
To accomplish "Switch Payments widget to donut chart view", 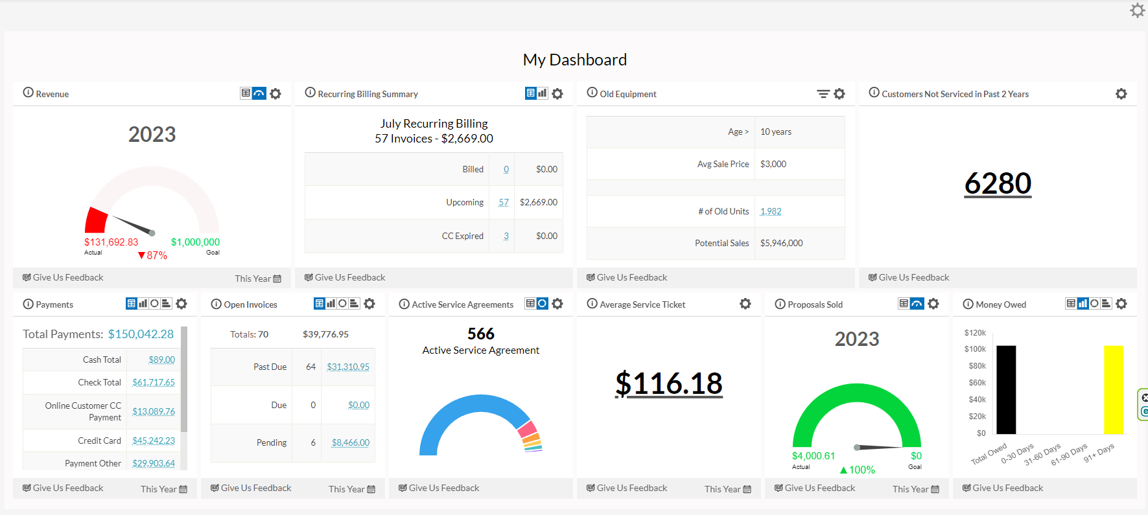I will coord(154,303).
